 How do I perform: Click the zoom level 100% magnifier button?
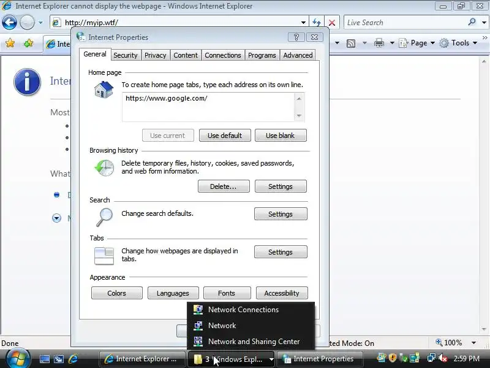point(449,343)
